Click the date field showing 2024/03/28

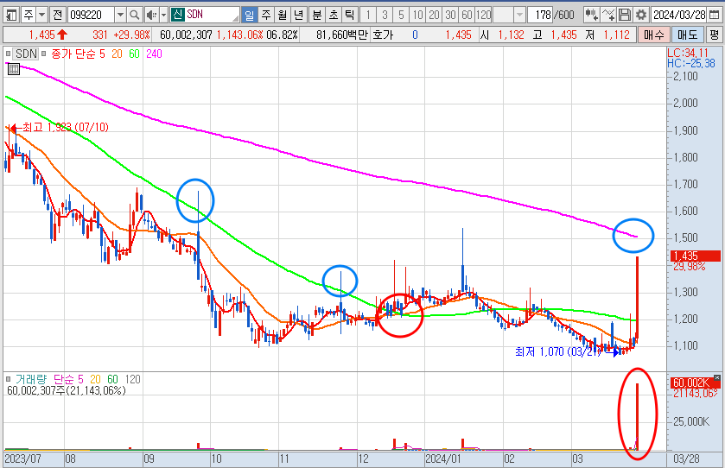point(679,15)
